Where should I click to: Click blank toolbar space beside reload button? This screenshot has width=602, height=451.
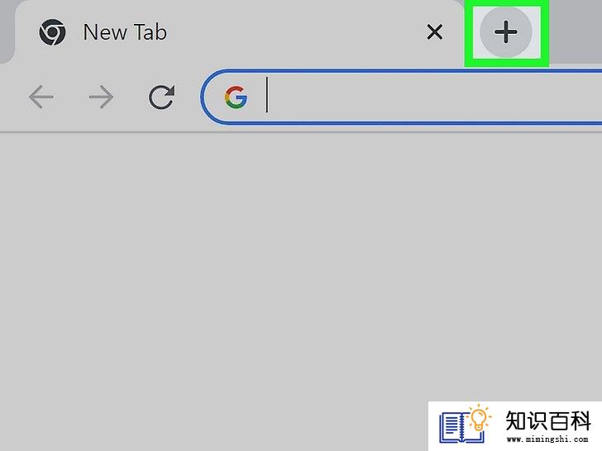(x=189, y=97)
